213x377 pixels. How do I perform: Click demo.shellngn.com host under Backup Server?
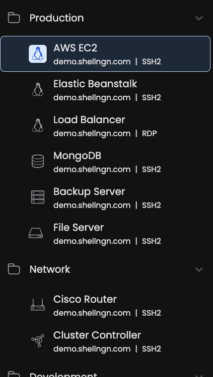(x=92, y=205)
